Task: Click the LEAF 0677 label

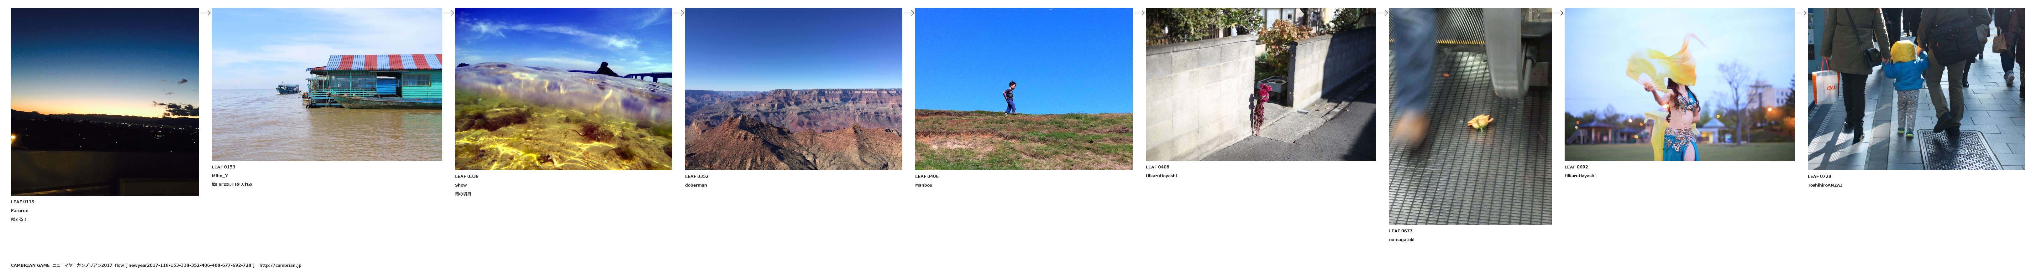Action: [1401, 231]
